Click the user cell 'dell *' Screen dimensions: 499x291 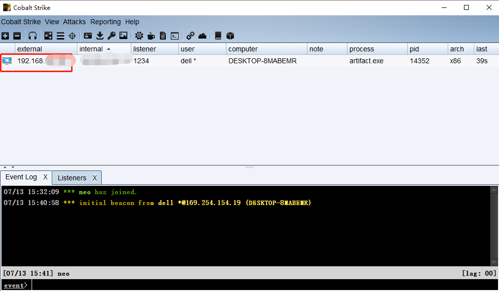(x=188, y=61)
